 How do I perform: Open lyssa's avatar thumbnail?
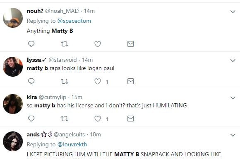[13, 67]
